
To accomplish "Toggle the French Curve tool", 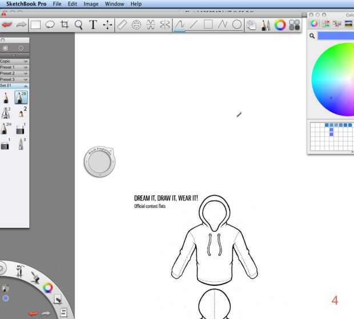I will coord(151,24).
